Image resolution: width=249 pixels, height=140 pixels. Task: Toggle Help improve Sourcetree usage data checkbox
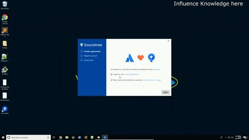click(112, 80)
